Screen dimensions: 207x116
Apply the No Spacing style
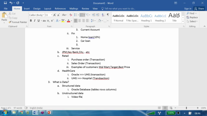132,18
